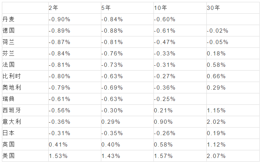The image size is (262, 164).
Task: Select the 30年 column header
Action: [x=213, y=8]
